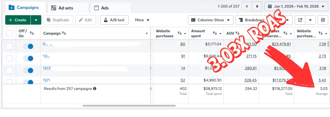330x117 pixels.
Task: Click the horizontal table scrollbar
Action: tap(129, 106)
